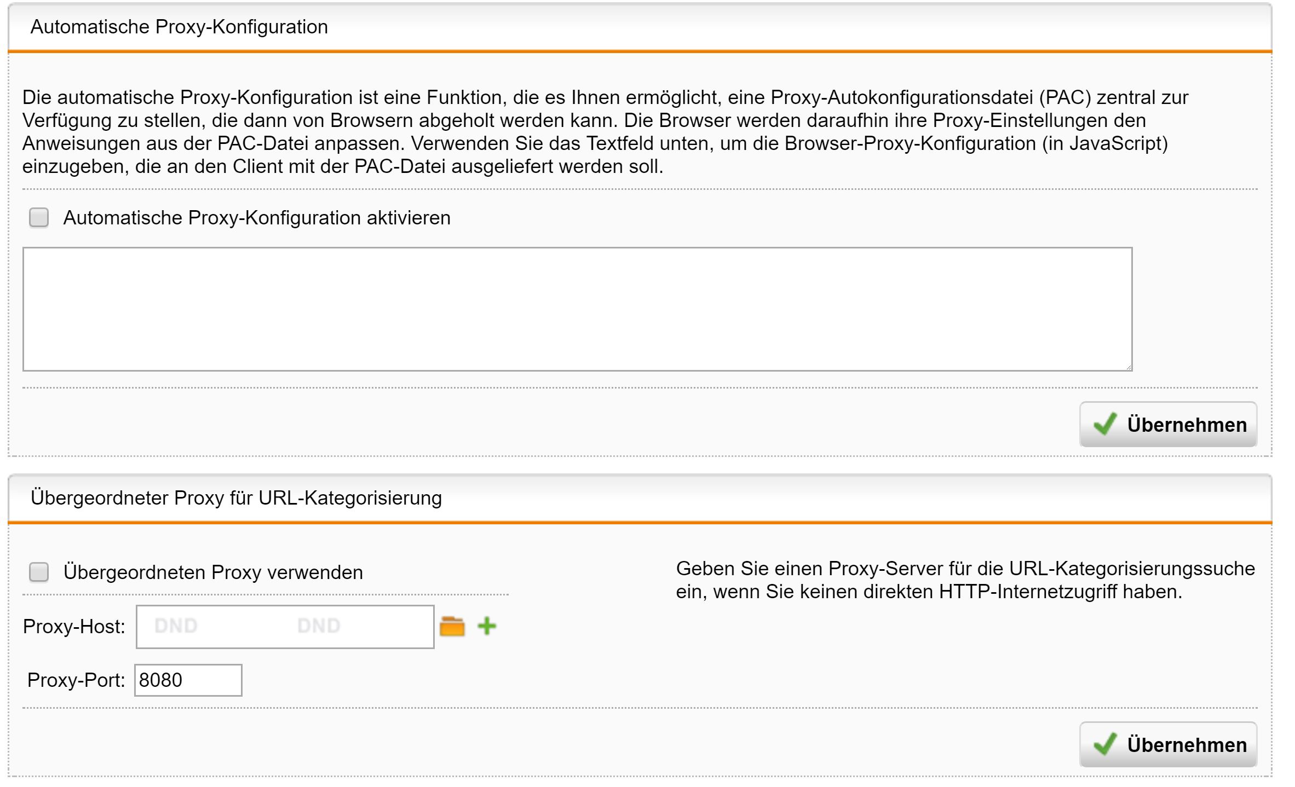Click the Automatische Proxy-Konfiguration aktivieren label text
The height and width of the screenshot is (787, 1295).
click(x=256, y=218)
